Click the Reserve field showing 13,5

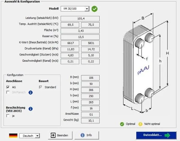pyautogui.click(x=80, y=37)
